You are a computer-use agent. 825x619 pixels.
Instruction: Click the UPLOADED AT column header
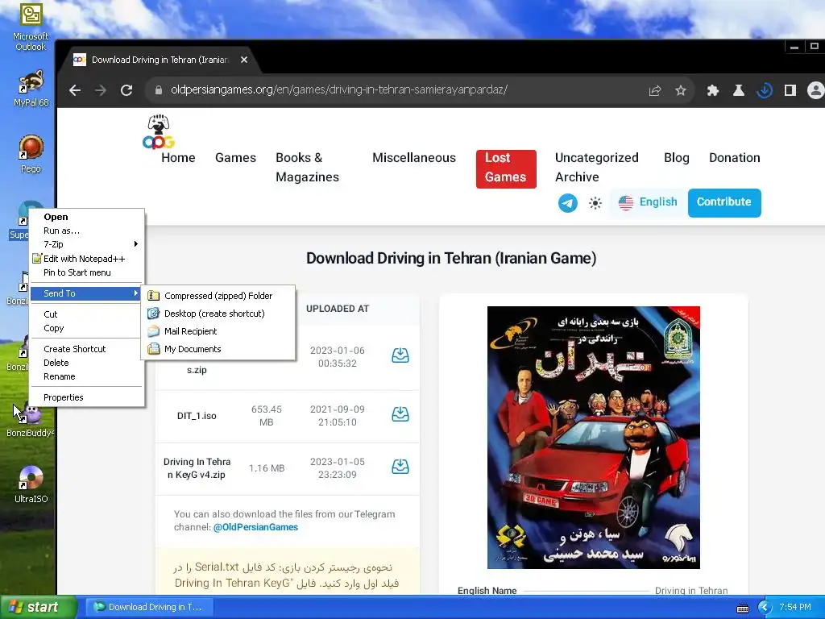pyautogui.click(x=338, y=309)
